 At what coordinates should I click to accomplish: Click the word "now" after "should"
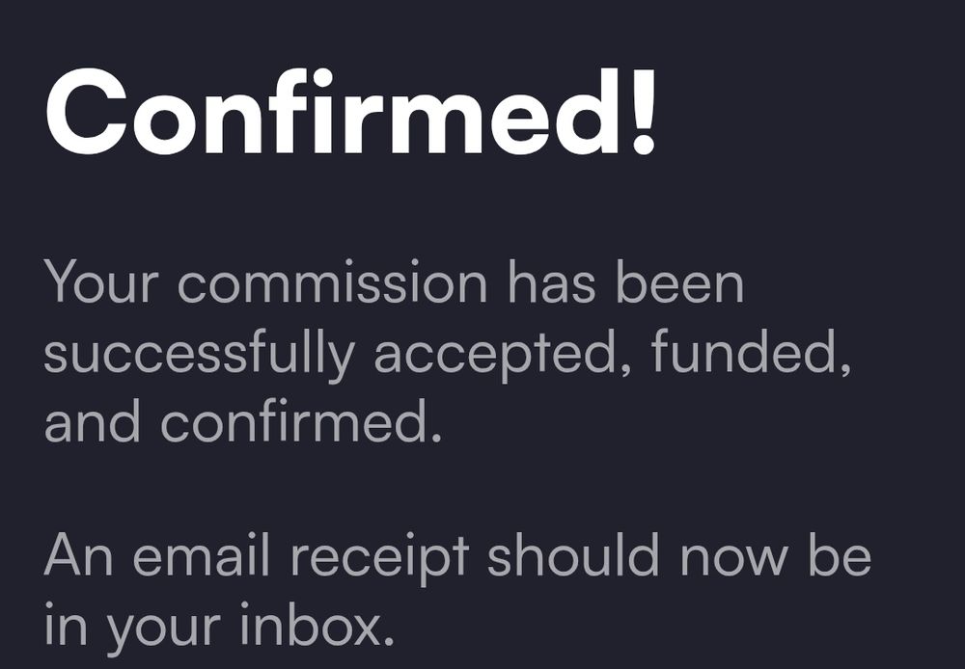coord(733,561)
